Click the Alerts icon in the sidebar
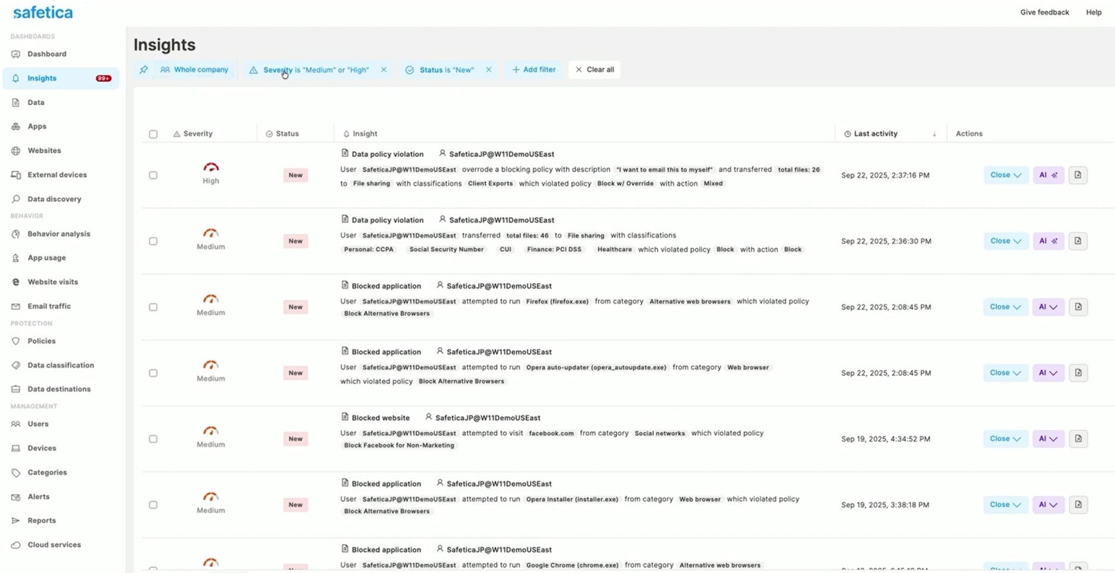 click(15, 496)
